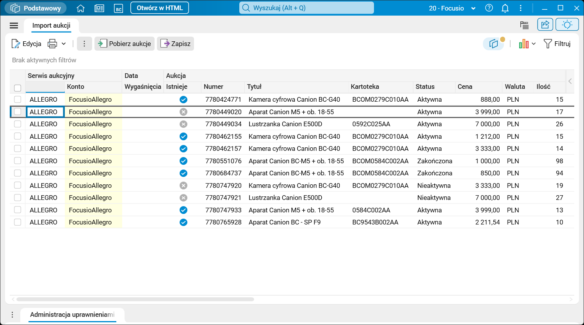This screenshot has width=584, height=325.
Task: Expand the print options arrow
Action: (64, 44)
